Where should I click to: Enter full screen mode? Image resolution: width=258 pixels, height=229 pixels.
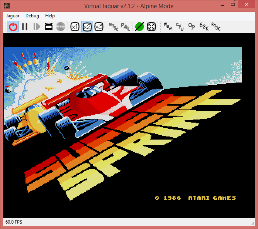[151, 27]
